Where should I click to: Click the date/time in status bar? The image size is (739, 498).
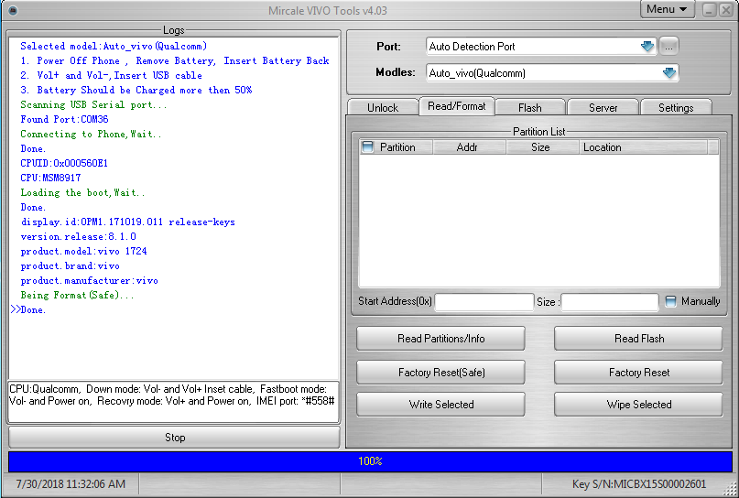71,484
